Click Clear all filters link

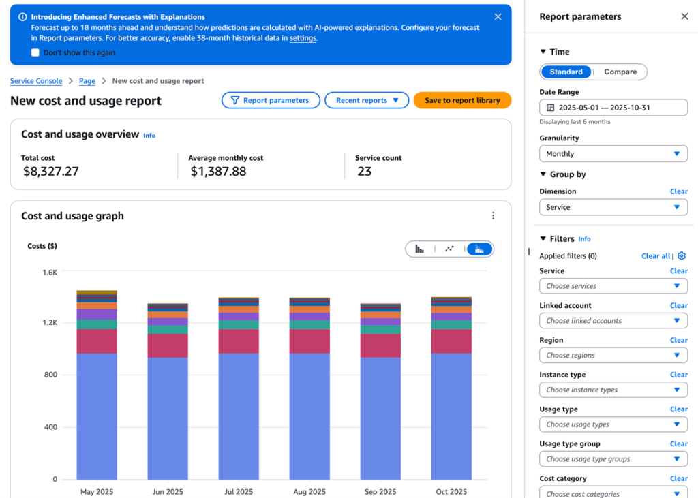(x=655, y=256)
